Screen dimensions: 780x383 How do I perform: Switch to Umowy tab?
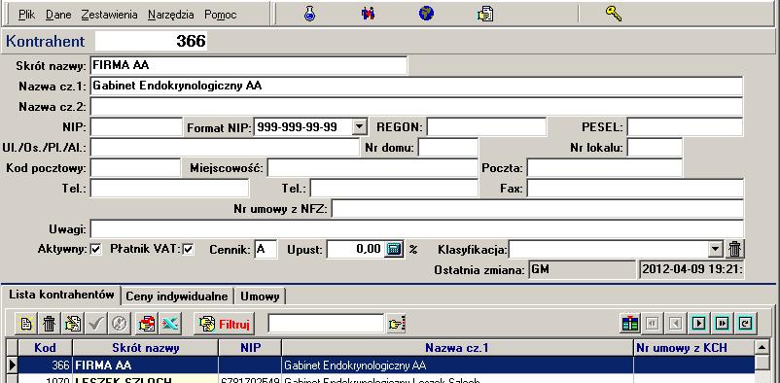pos(260,296)
